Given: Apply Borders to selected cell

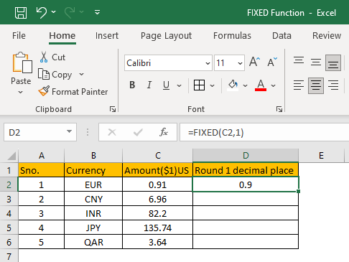Looking at the screenshot, I should pyautogui.click(x=199, y=85).
